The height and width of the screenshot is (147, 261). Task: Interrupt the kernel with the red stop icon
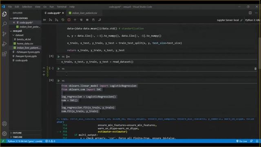tap(69, 20)
